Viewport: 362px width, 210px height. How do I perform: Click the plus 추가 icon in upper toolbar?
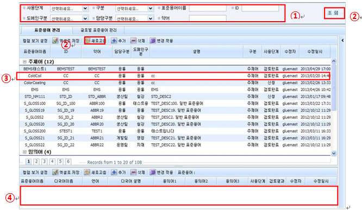114,41
